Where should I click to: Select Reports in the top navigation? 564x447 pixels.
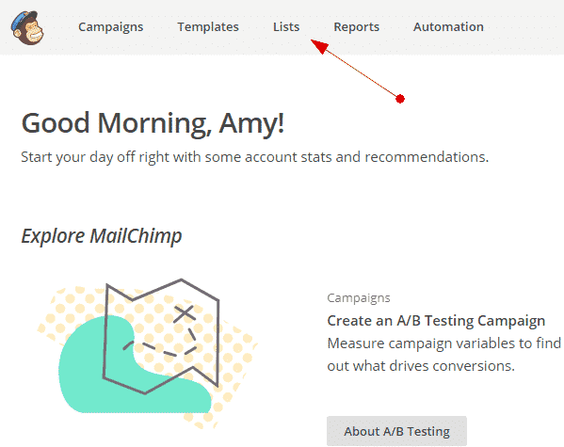click(x=357, y=27)
